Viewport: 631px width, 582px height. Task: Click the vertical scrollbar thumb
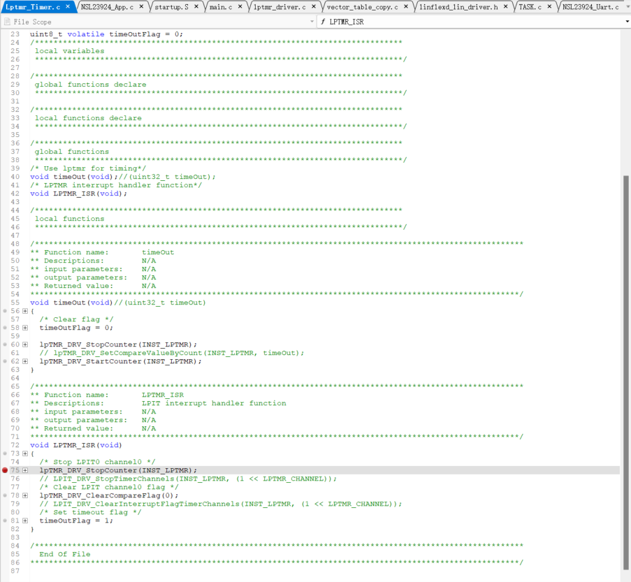coord(626,349)
